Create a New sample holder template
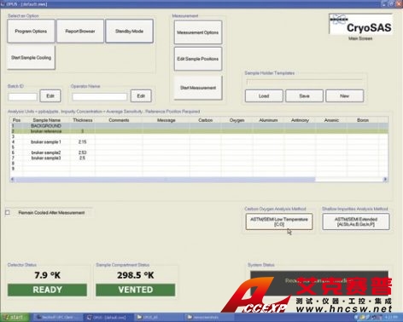Screen dimensions: 403x322 pos(345,96)
